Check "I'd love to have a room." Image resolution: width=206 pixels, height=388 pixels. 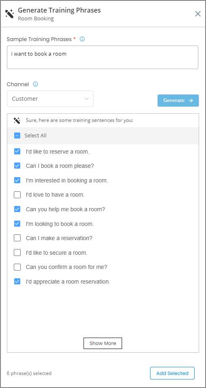click(x=17, y=195)
